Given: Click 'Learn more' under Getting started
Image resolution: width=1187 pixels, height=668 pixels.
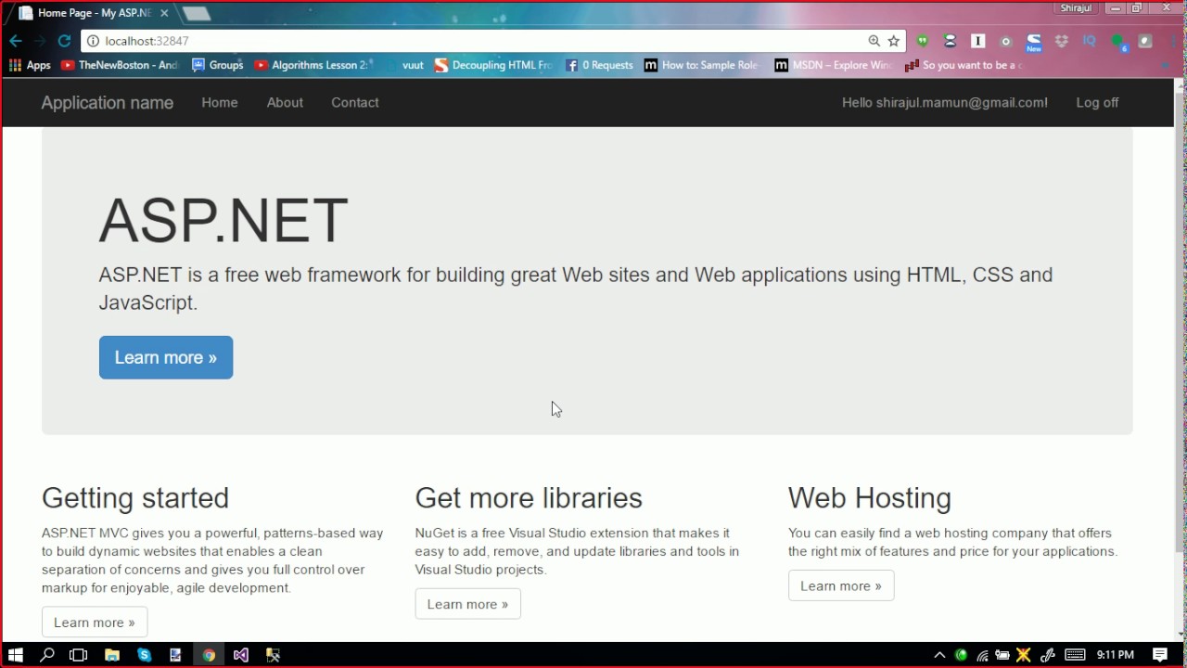Looking at the screenshot, I should (95, 623).
